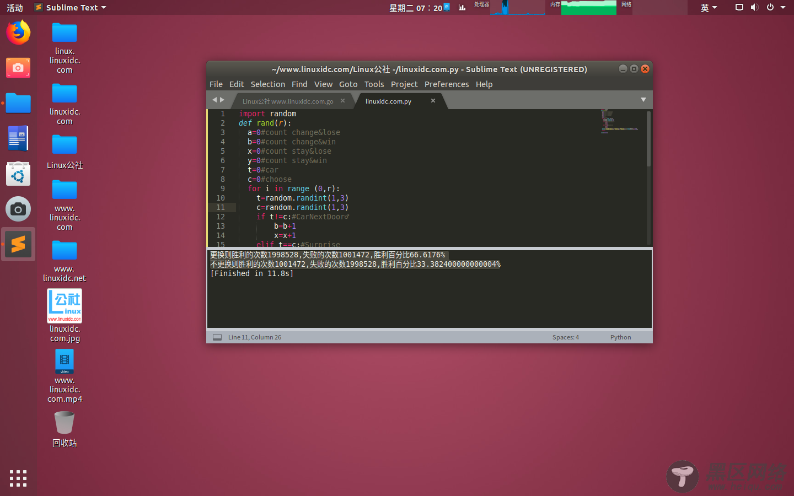Open the Camera app in the dock
Image resolution: width=794 pixels, height=496 pixels.
pyautogui.click(x=18, y=209)
